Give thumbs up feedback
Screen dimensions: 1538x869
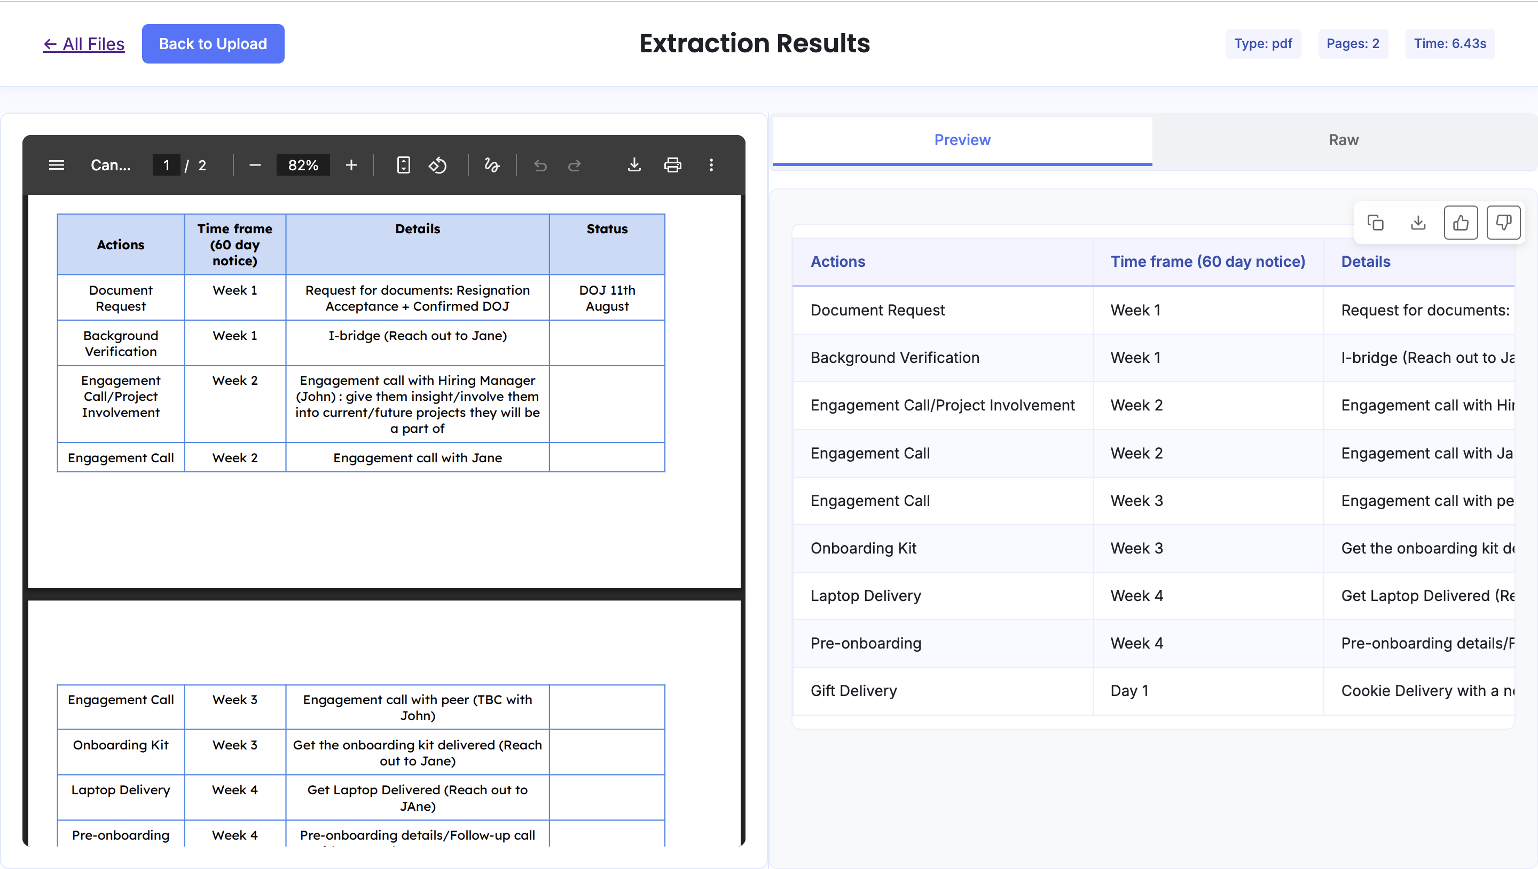(x=1461, y=223)
